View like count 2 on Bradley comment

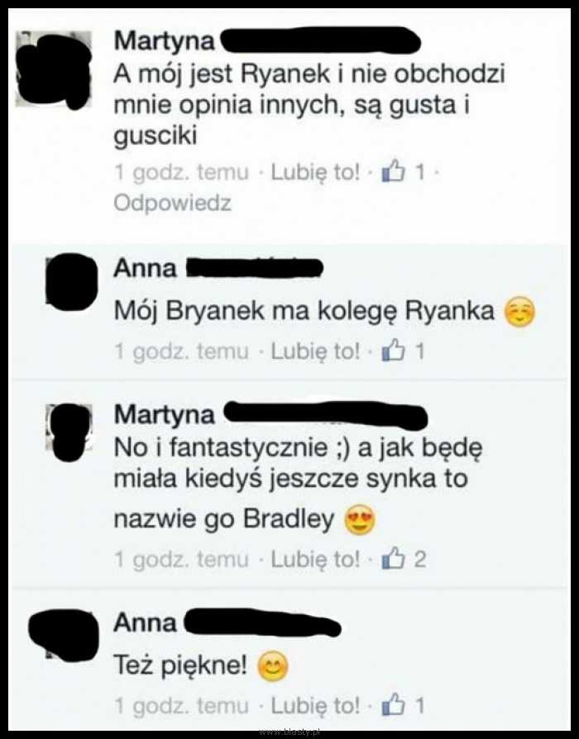point(420,560)
